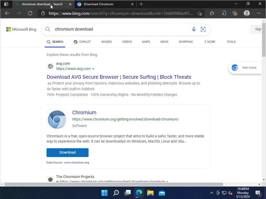Open a new tab with plus button
The image size is (266, 199).
(x=141, y=4)
